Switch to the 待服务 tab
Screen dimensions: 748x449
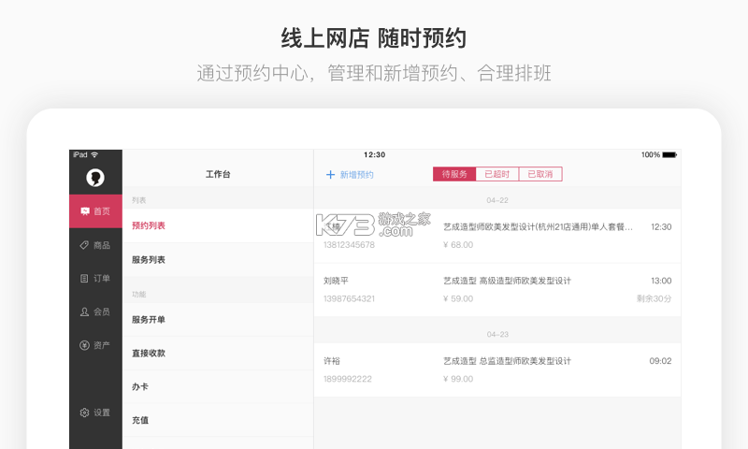[454, 174]
